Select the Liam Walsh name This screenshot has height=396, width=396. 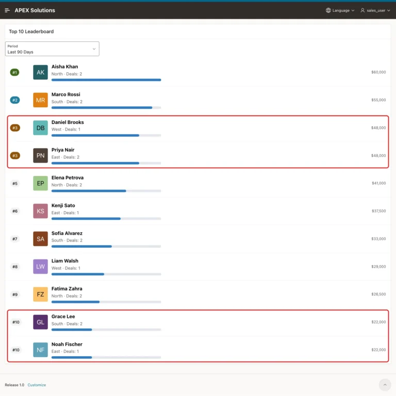(x=65, y=261)
